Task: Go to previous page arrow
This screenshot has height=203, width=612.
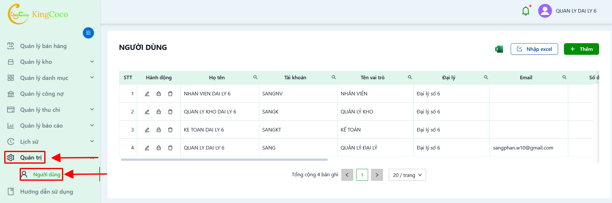Action: click(x=347, y=175)
